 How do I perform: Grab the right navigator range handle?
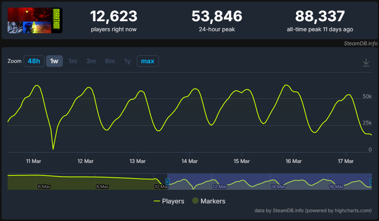pos(371,182)
